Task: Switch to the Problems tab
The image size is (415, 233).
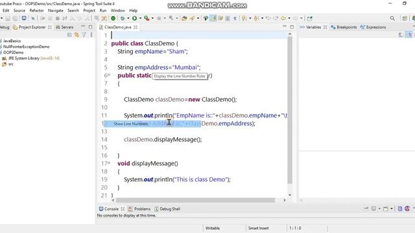Action: (139, 209)
